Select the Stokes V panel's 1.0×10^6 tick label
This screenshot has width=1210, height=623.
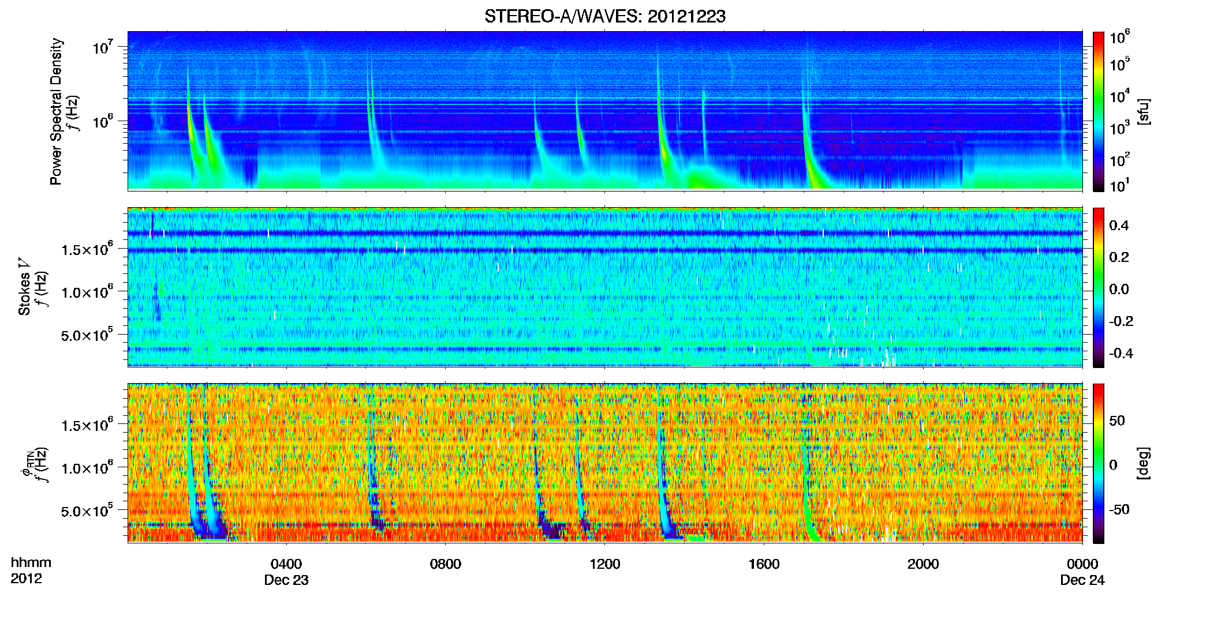point(87,291)
